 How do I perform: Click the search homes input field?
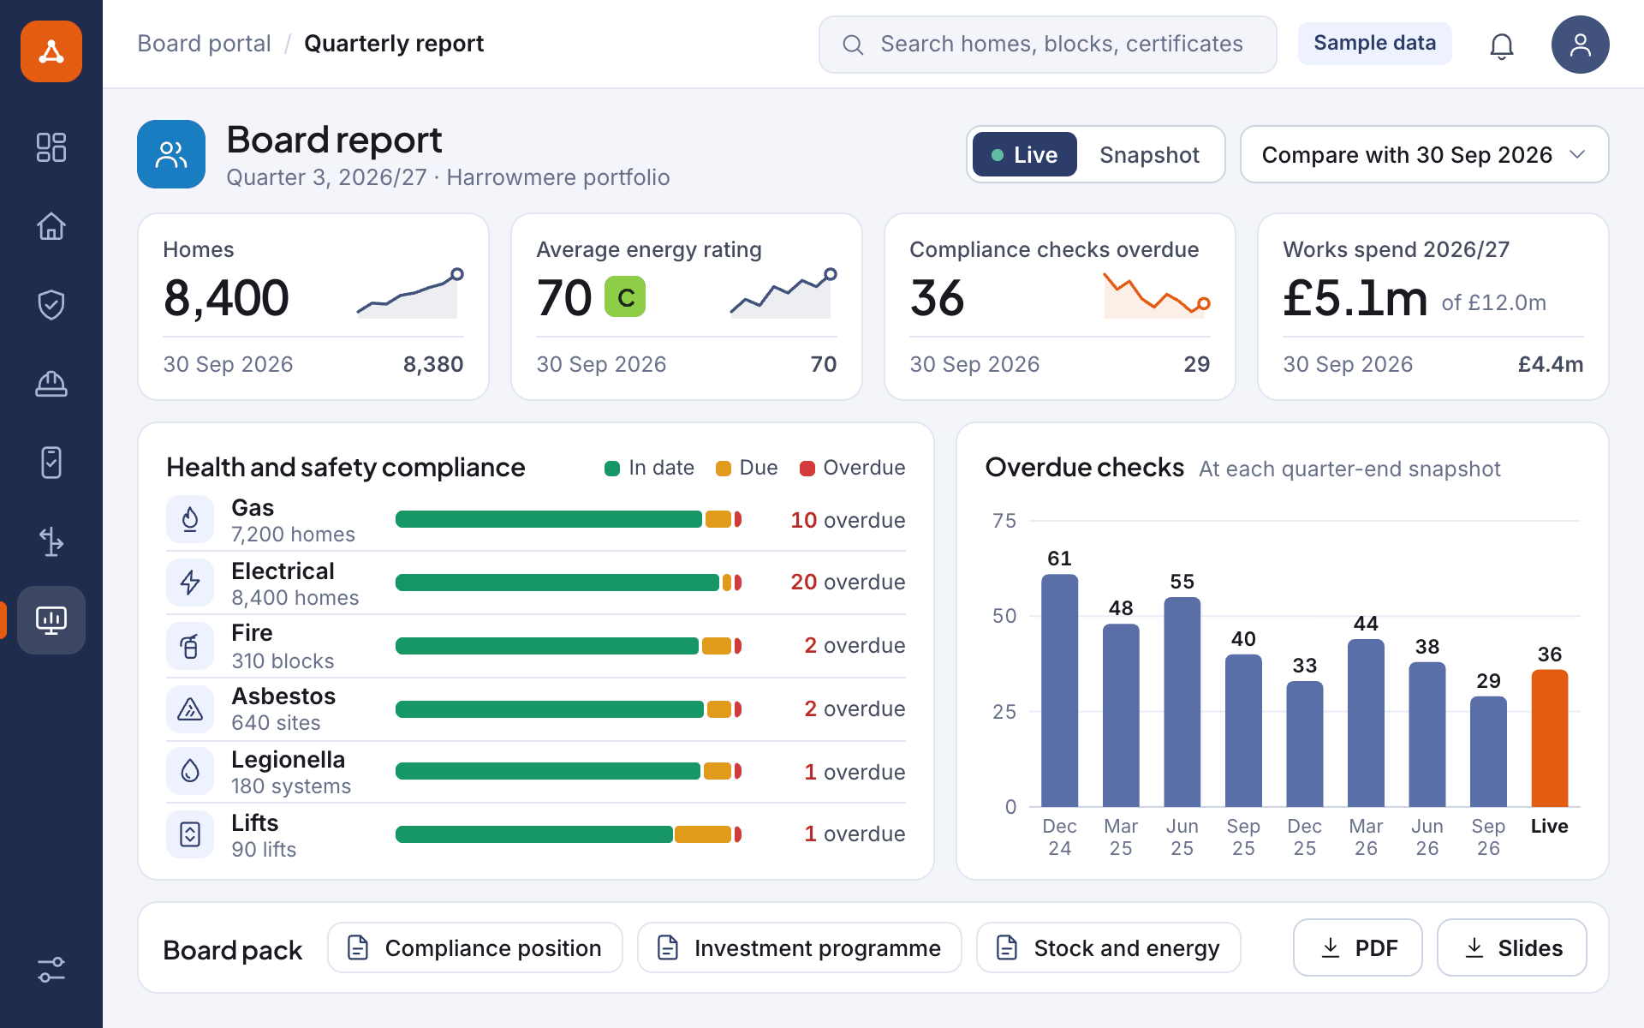tap(1048, 45)
